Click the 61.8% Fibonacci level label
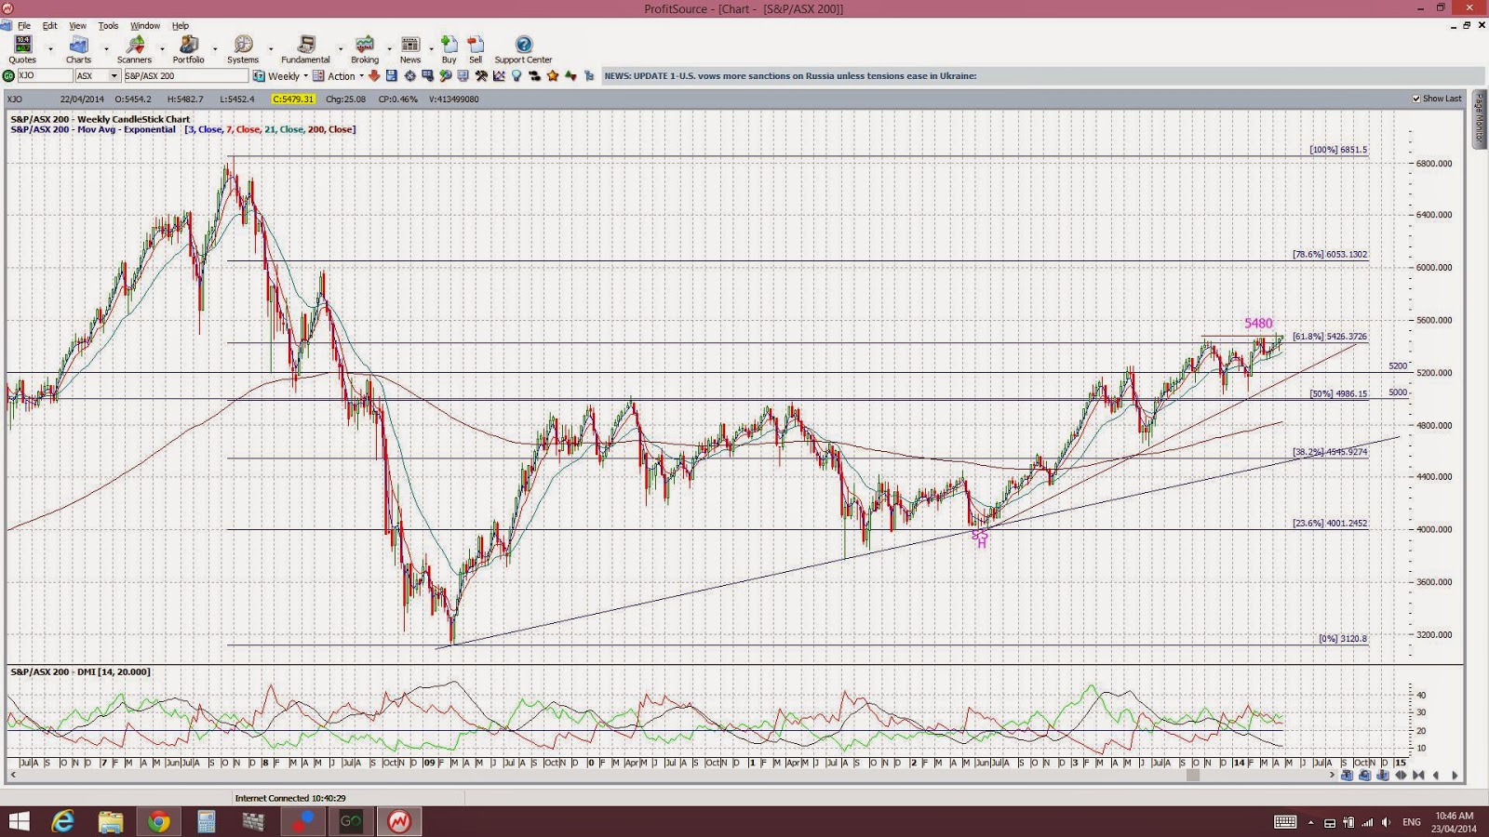This screenshot has height=837, width=1489. click(x=1330, y=337)
